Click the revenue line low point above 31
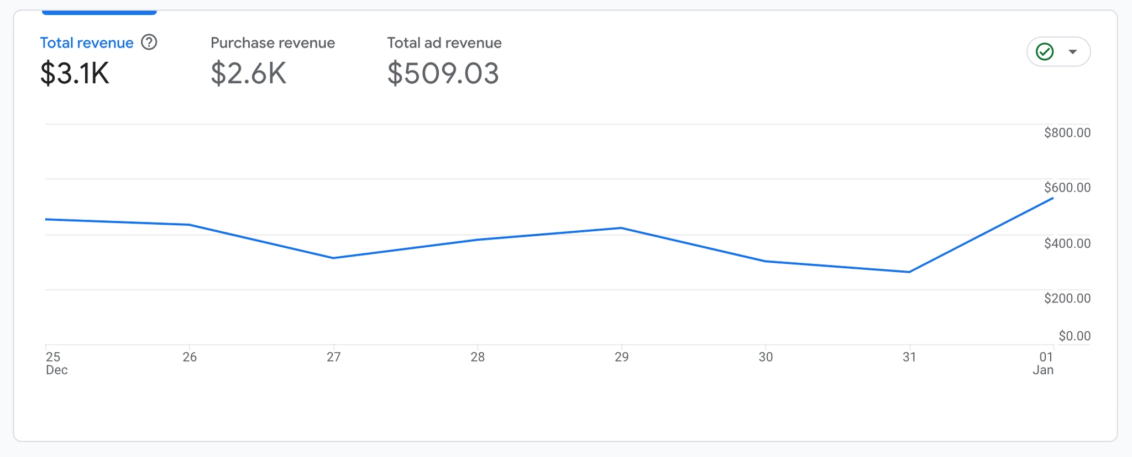The image size is (1132, 457). pos(909,272)
